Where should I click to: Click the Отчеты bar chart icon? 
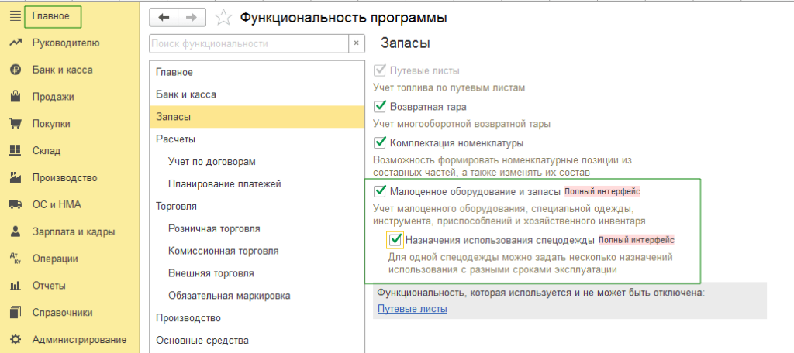tap(16, 286)
